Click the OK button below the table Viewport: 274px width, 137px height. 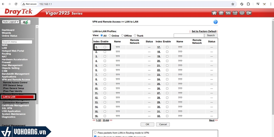[x=147, y=124]
